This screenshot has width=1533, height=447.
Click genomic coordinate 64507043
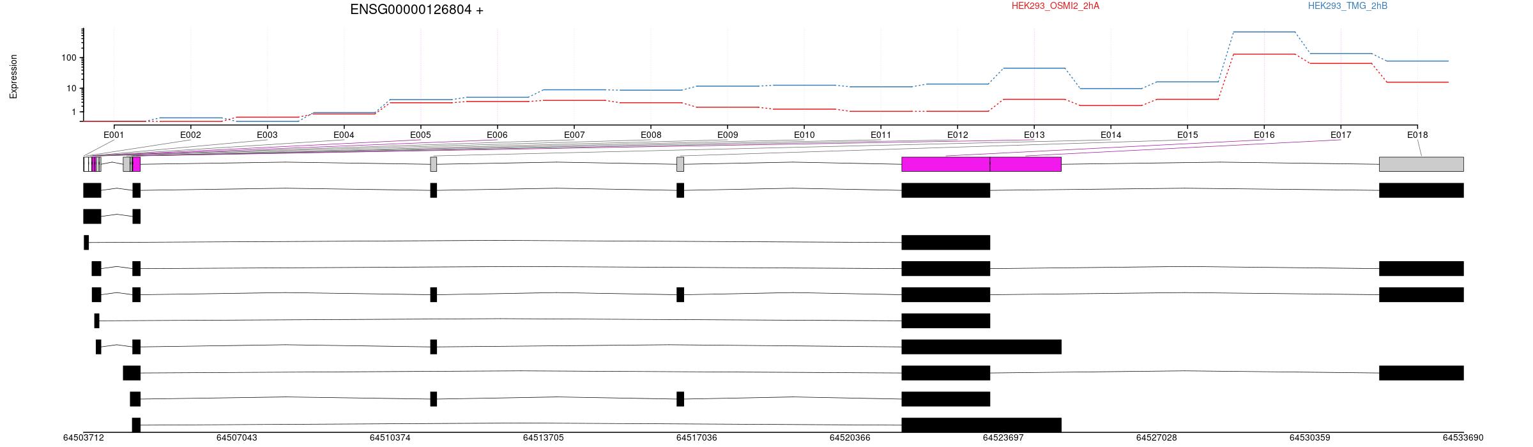(x=237, y=437)
